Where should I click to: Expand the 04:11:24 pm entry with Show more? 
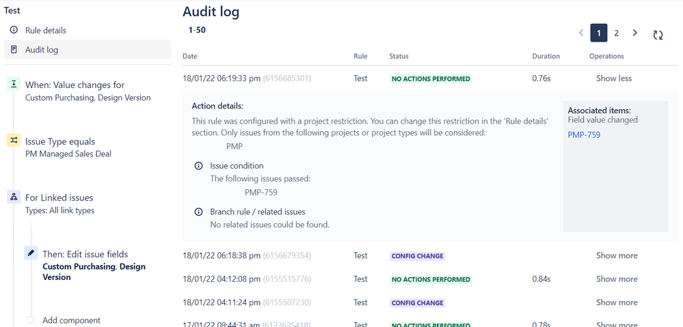(x=617, y=302)
